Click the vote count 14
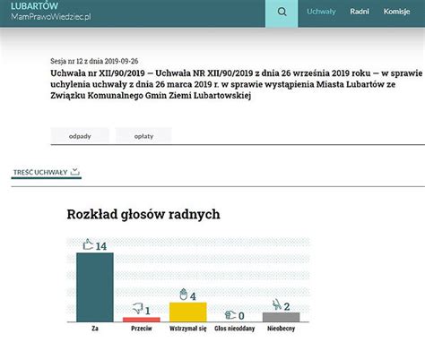425x359 pixels. point(101,246)
